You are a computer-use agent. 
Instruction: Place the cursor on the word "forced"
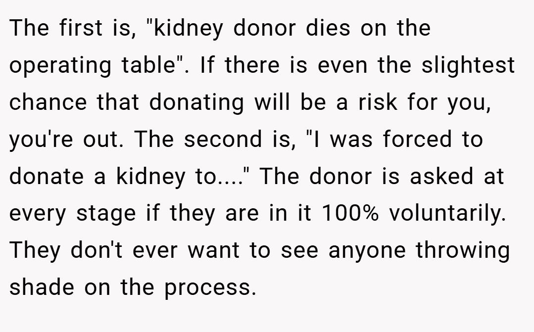417,139
